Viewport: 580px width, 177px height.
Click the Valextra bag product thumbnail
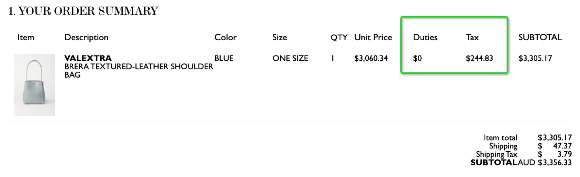coord(34,85)
